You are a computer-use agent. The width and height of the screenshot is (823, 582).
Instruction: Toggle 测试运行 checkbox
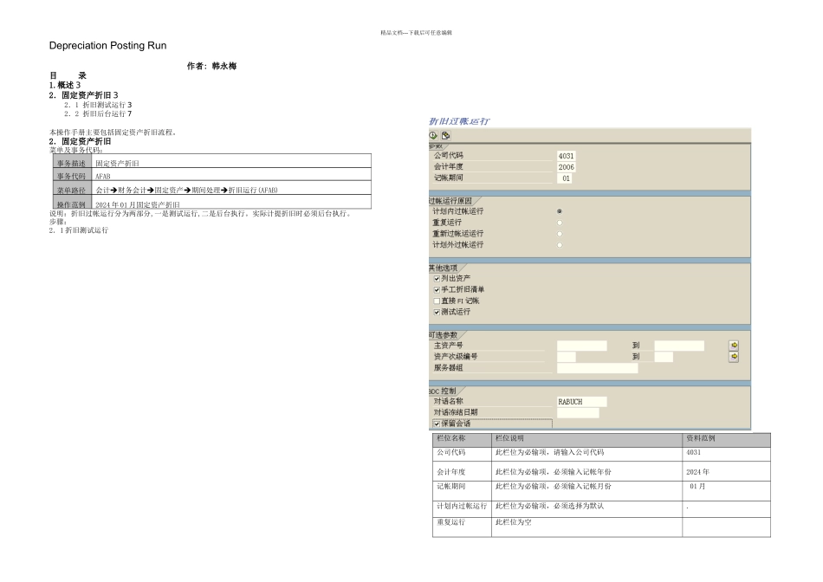(437, 313)
